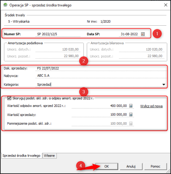
Task: Open help with Pomoc button
Action: click(156, 167)
